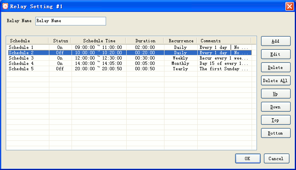Click Delete All button
The width and height of the screenshot is (296, 170).
tap(275, 80)
